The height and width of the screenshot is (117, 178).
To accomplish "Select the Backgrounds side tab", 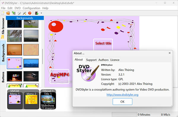I will [x=3, y=53].
